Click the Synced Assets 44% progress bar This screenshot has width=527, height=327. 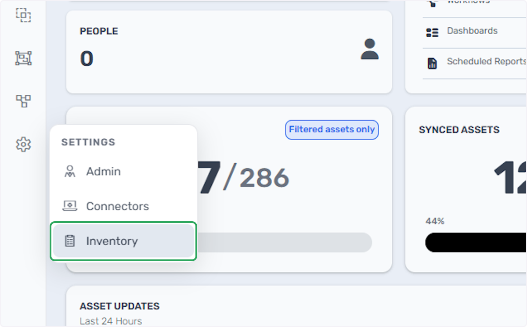point(476,242)
